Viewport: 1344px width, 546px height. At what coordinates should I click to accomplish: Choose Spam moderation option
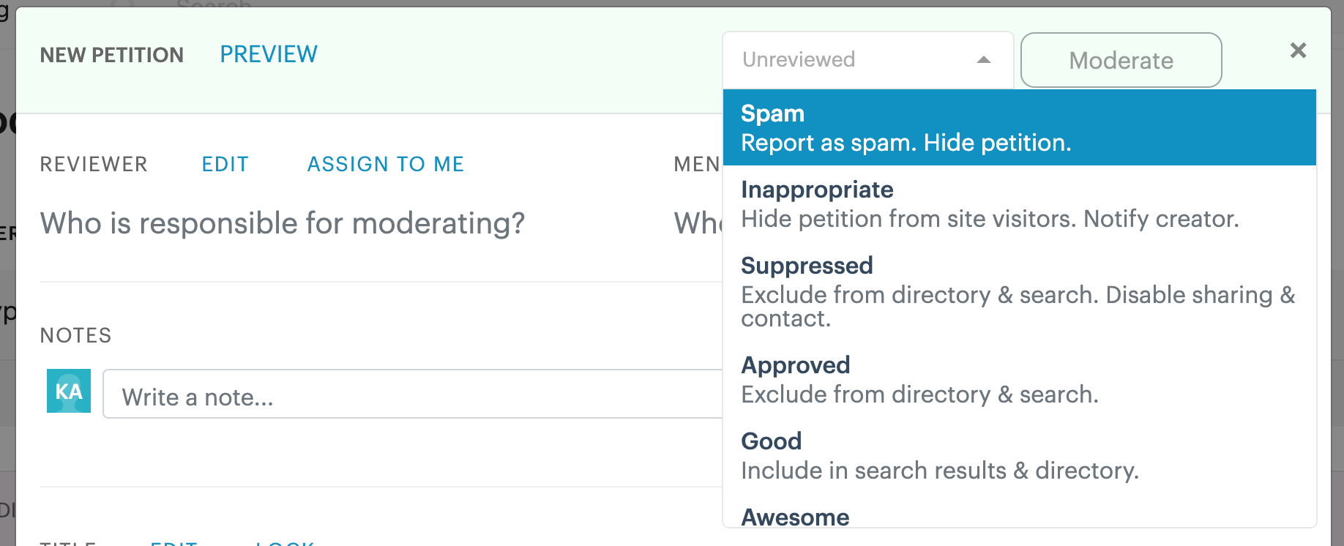(x=1019, y=127)
